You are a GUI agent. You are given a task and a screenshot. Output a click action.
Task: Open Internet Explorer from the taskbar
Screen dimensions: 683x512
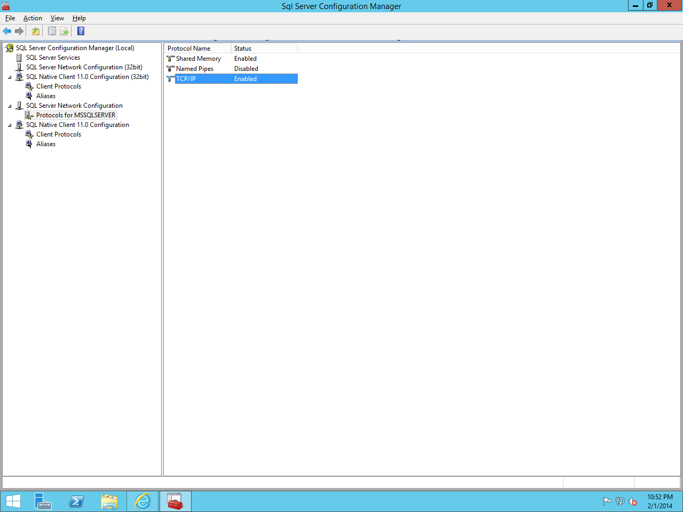point(142,501)
